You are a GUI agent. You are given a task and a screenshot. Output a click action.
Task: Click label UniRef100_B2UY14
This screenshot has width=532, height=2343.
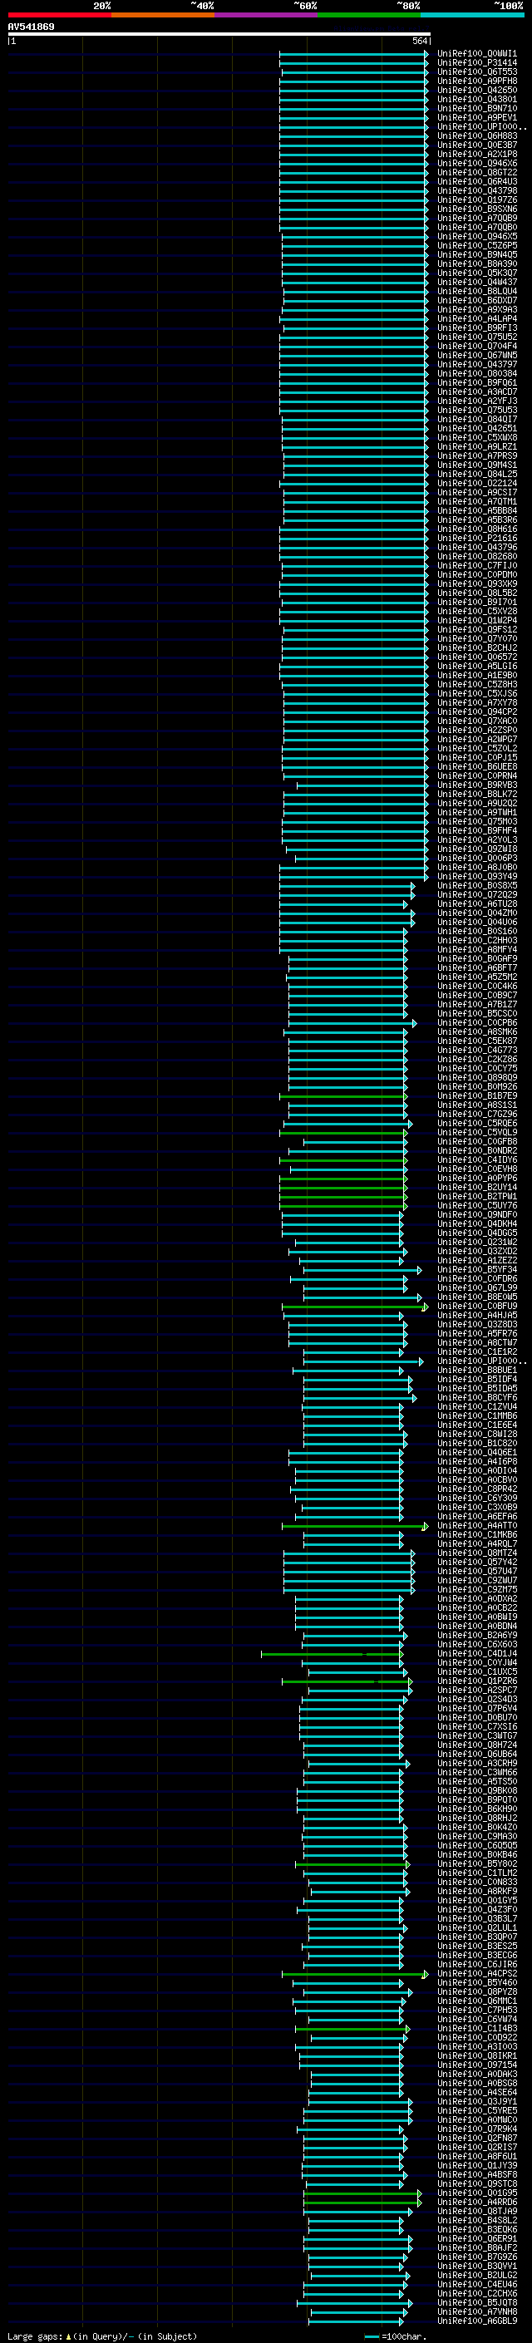tap(476, 1187)
